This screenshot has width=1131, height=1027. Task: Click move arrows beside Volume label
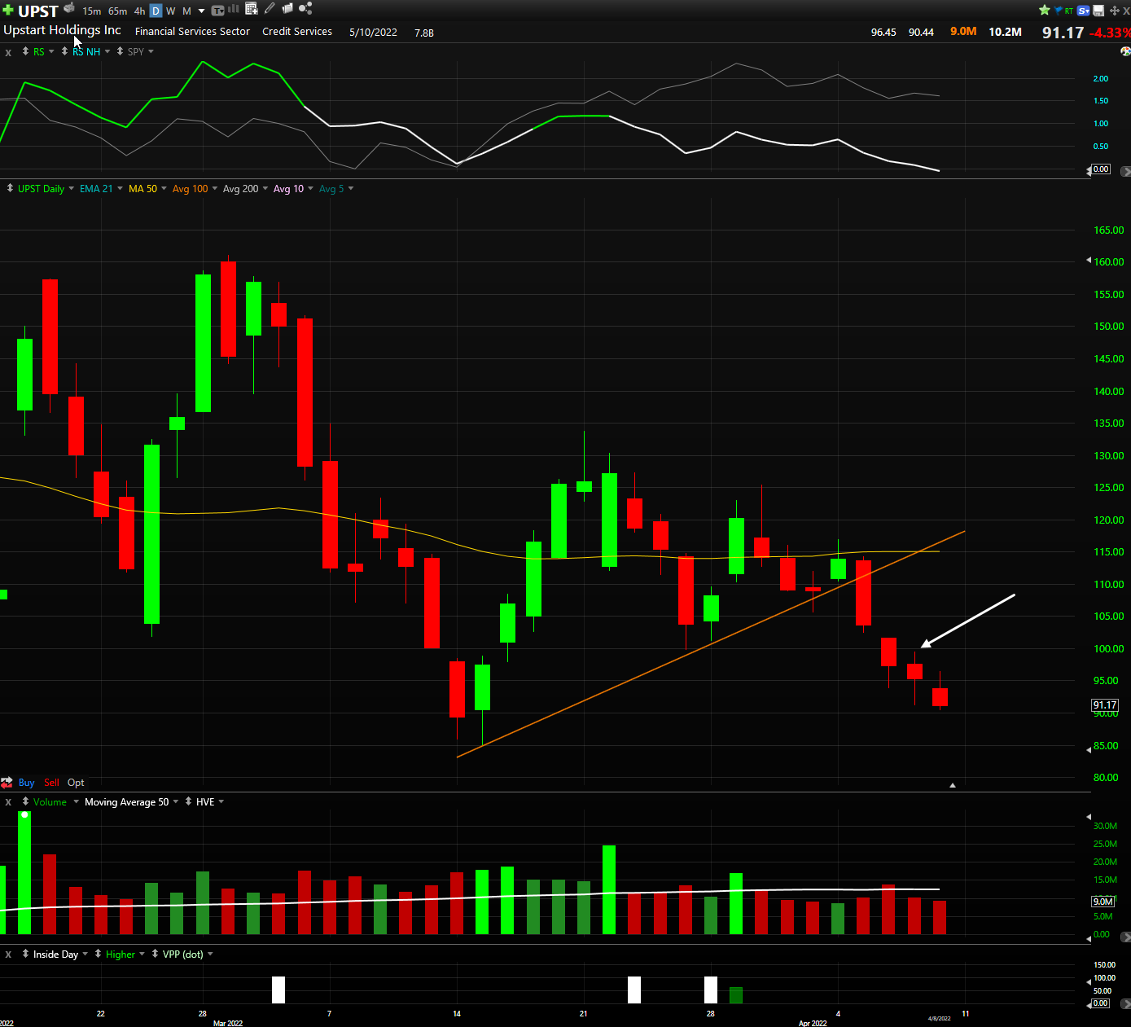25,801
